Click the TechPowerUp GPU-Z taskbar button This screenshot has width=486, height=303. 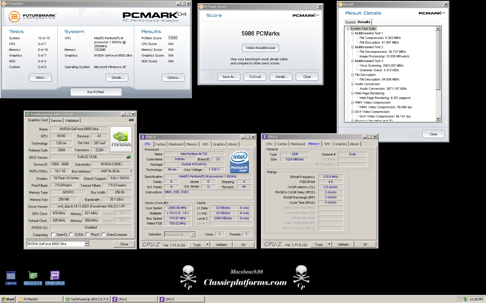87,299
